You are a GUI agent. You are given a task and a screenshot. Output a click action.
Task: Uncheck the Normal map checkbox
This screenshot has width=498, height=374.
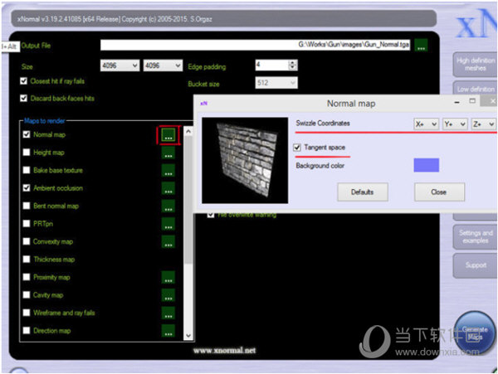(x=27, y=134)
